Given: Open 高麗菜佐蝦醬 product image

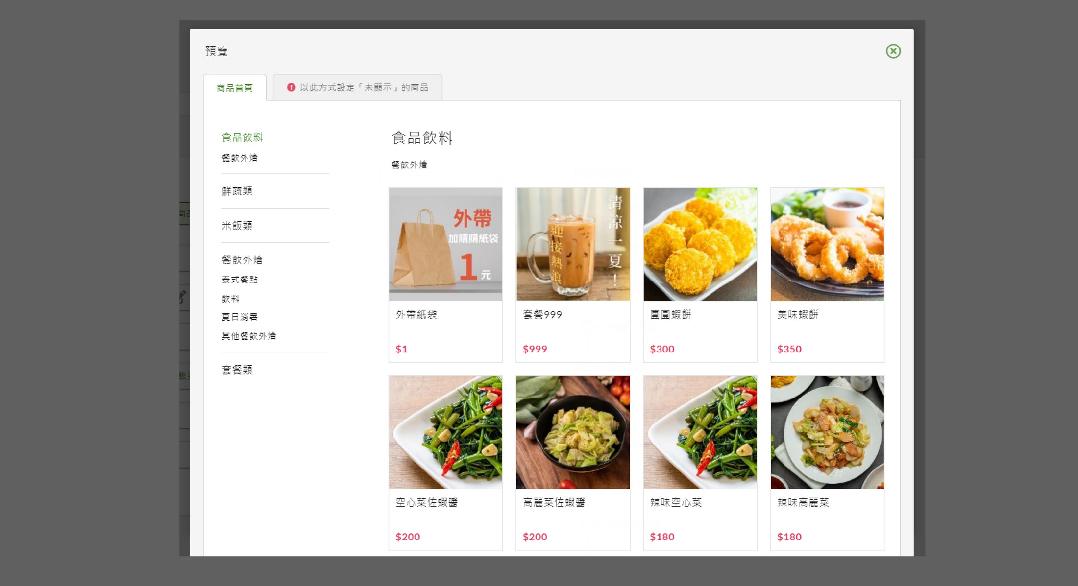Looking at the screenshot, I should click(x=573, y=432).
